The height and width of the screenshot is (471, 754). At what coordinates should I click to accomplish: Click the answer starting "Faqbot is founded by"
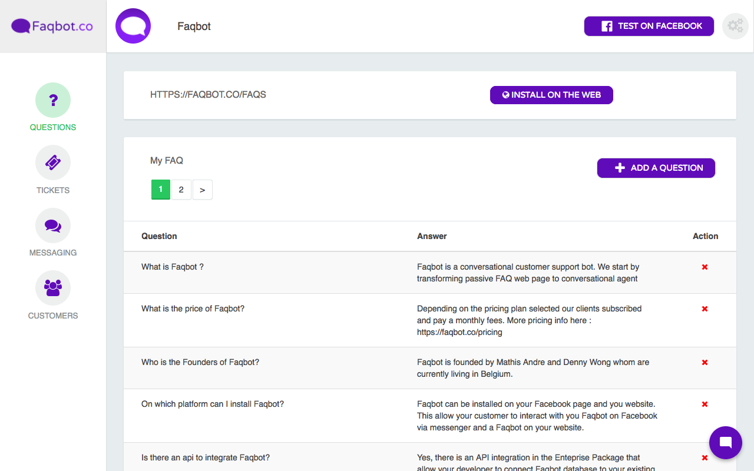(533, 368)
